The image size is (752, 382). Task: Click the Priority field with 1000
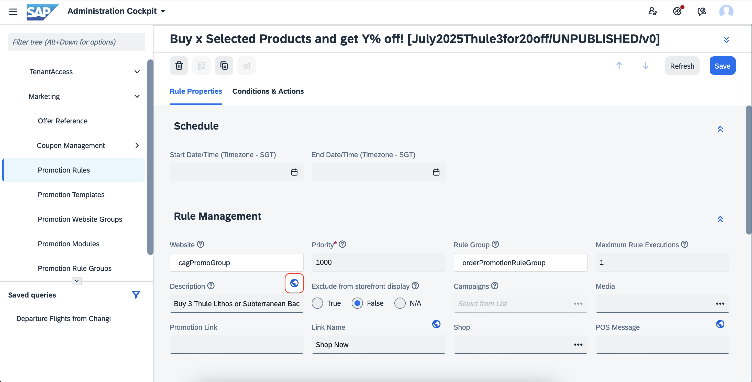coord(378,262)
